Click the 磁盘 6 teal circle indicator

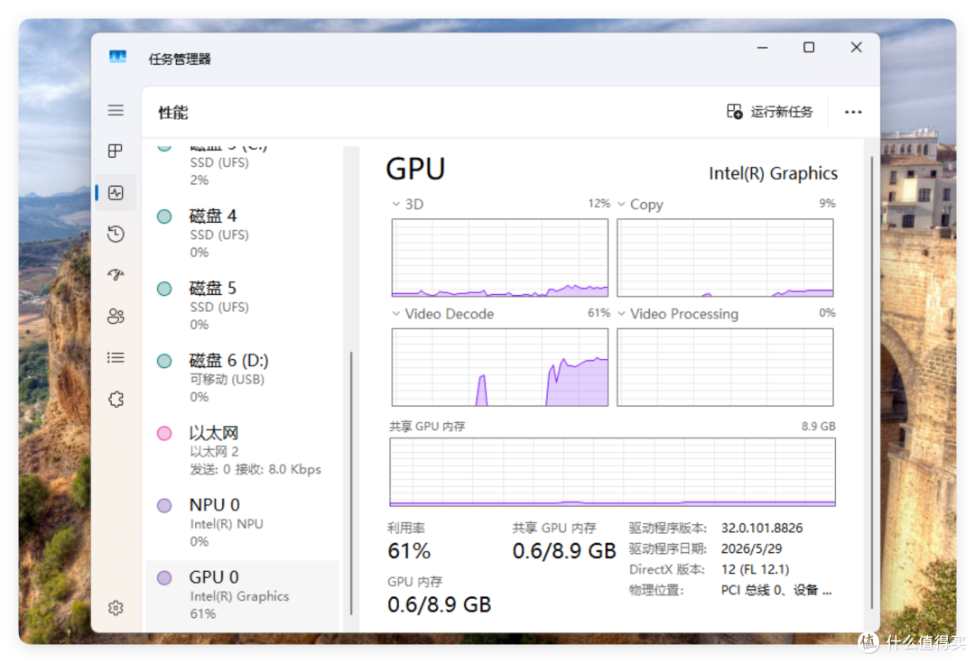point(164,361)
